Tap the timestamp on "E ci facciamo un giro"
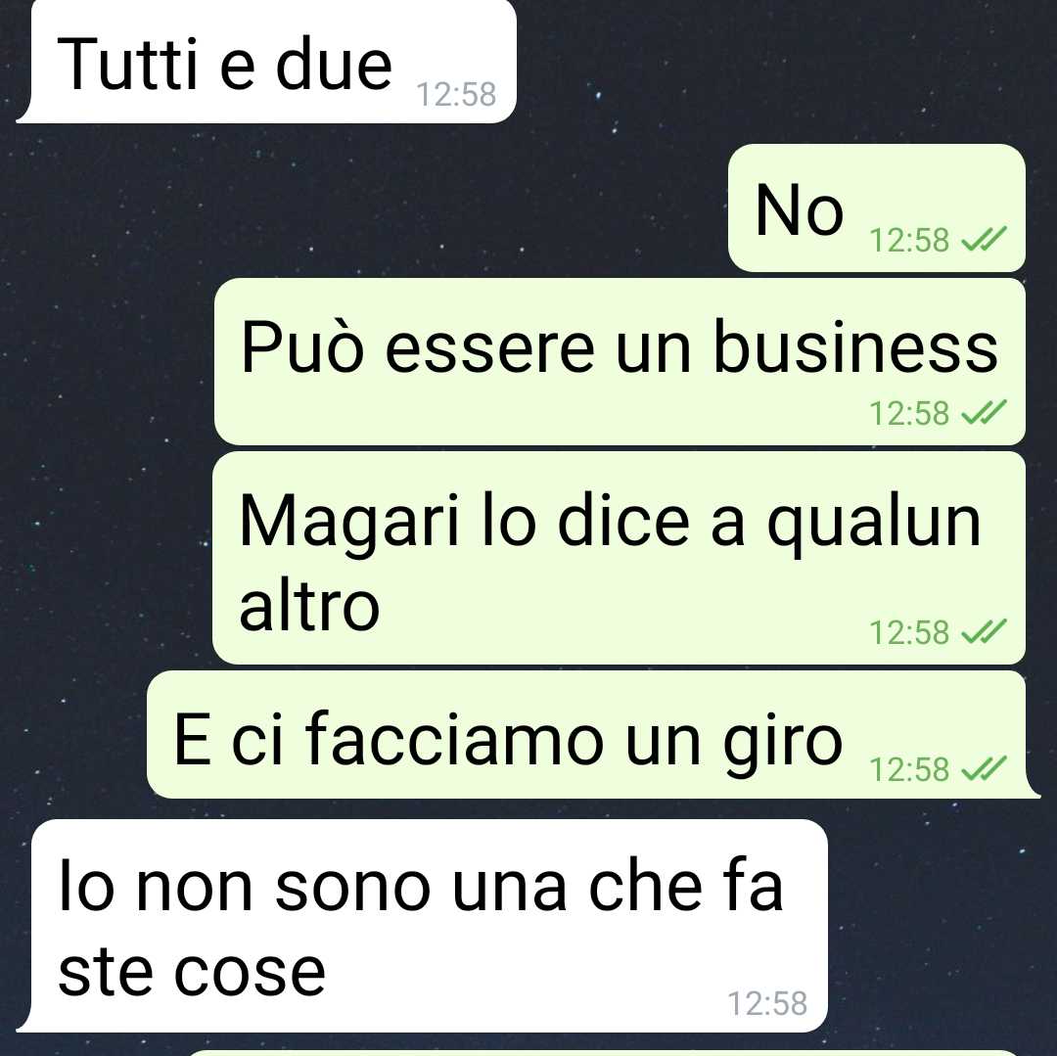 pyautogui.click(x=908, y=768)
